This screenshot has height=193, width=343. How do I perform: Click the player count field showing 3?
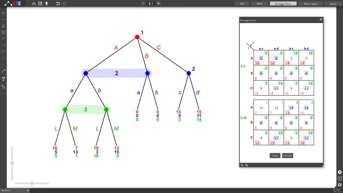[151, 3]
